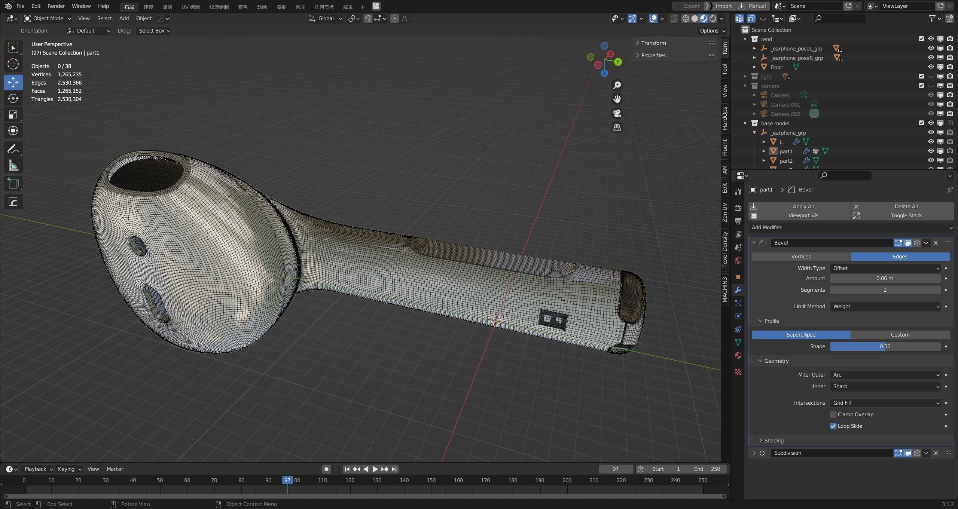Open the HardOps sidebar tab
The width and height of the screenshot is (958, 509).
tap(725, 118)
